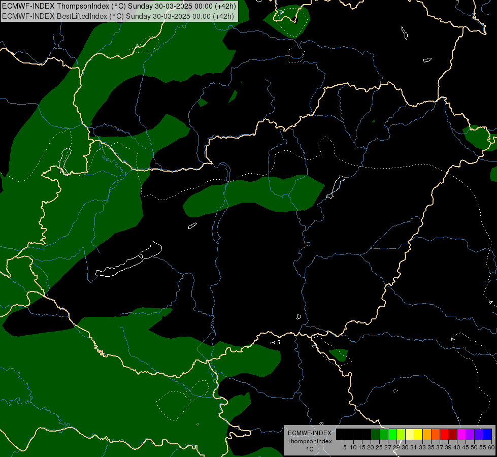Click the BestLiftedIndex title line at top
This screenshot has height=457, width=497.
[118, 16]
